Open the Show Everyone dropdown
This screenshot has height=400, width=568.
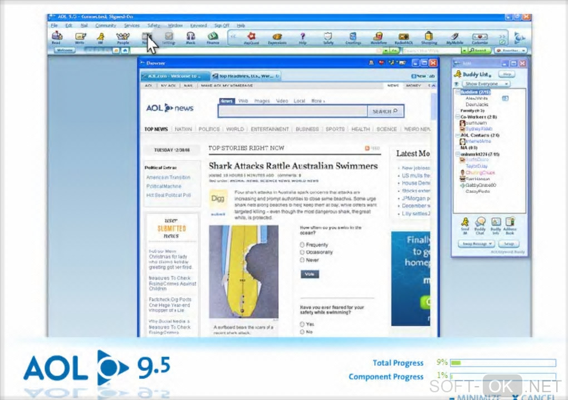click(x=486, y=83)
